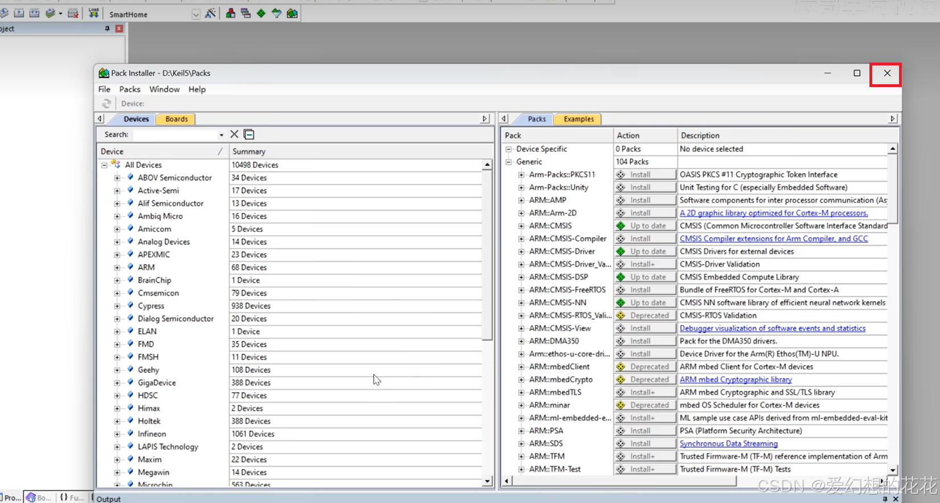Close the Output panel with X icon

[896, 499]
